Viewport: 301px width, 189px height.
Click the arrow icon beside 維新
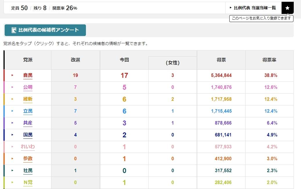[12, 99]
